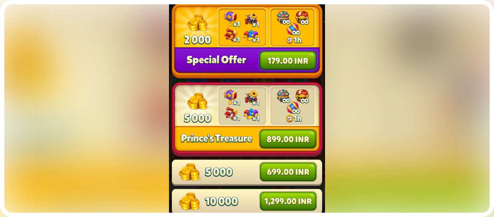Screen dimensions: 494x217
Task: Tap the 5000 coin stack in Prince's Treasure
Action: click(197, 101)
